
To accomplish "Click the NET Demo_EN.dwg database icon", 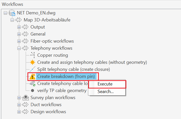I will tap(12, 13).
